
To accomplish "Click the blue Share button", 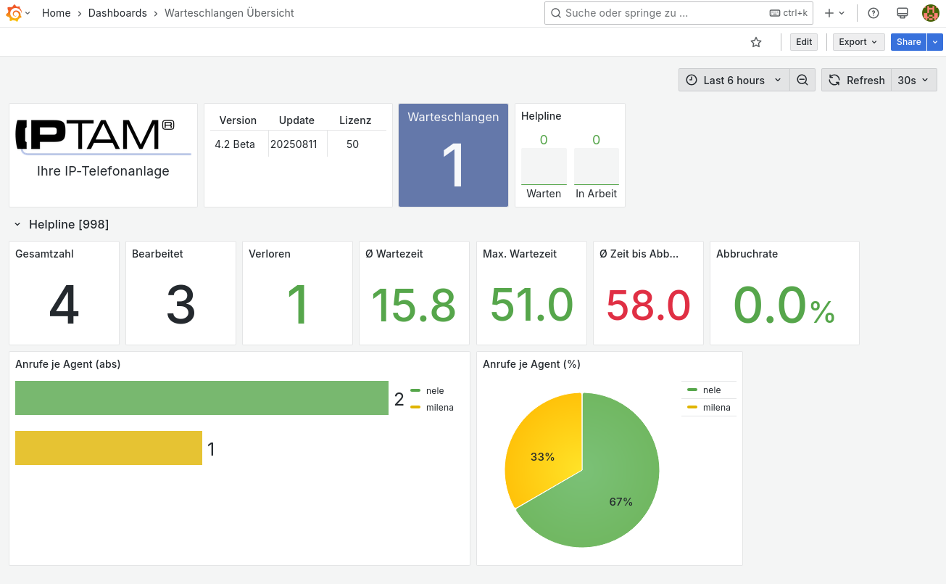I will point(908,42).
